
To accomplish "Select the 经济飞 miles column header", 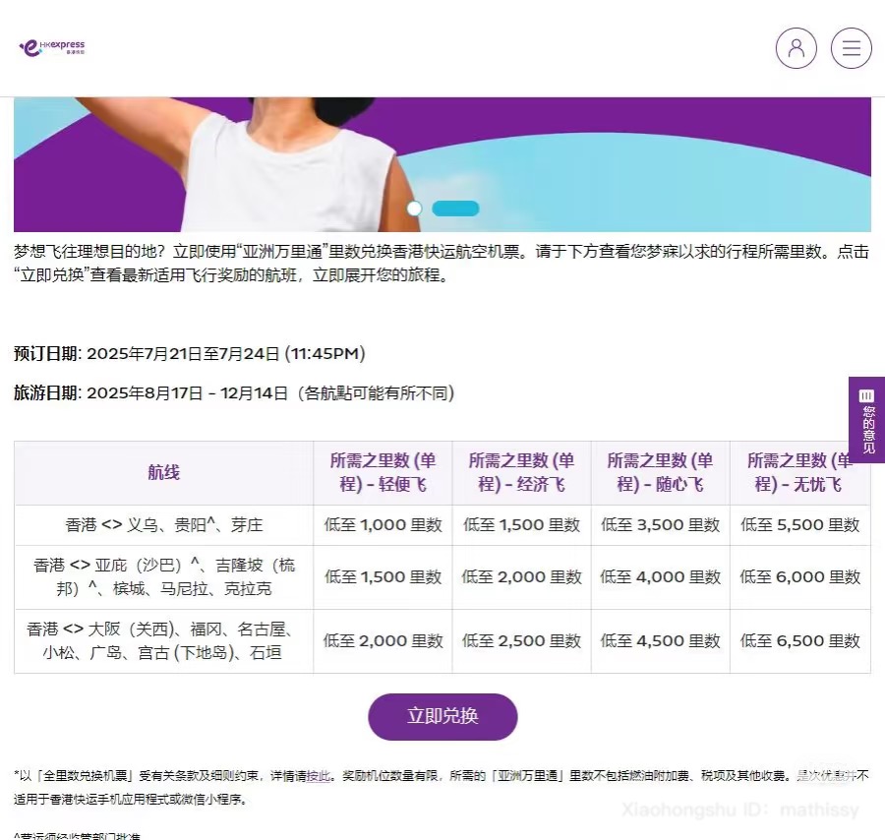I will coord(521,473).
